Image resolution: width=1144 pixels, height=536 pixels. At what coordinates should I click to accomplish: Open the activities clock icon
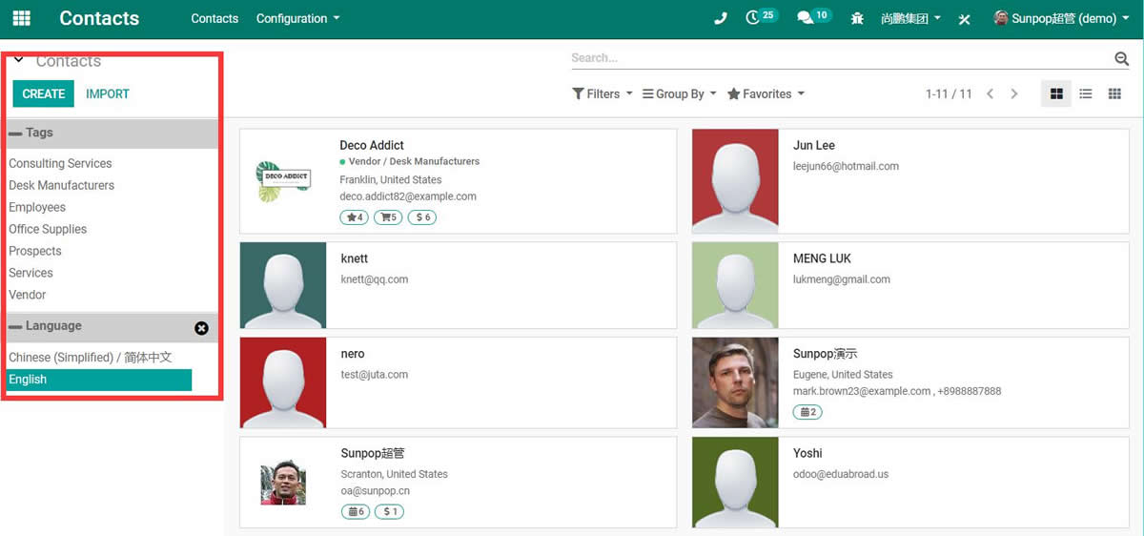(753, 18)
